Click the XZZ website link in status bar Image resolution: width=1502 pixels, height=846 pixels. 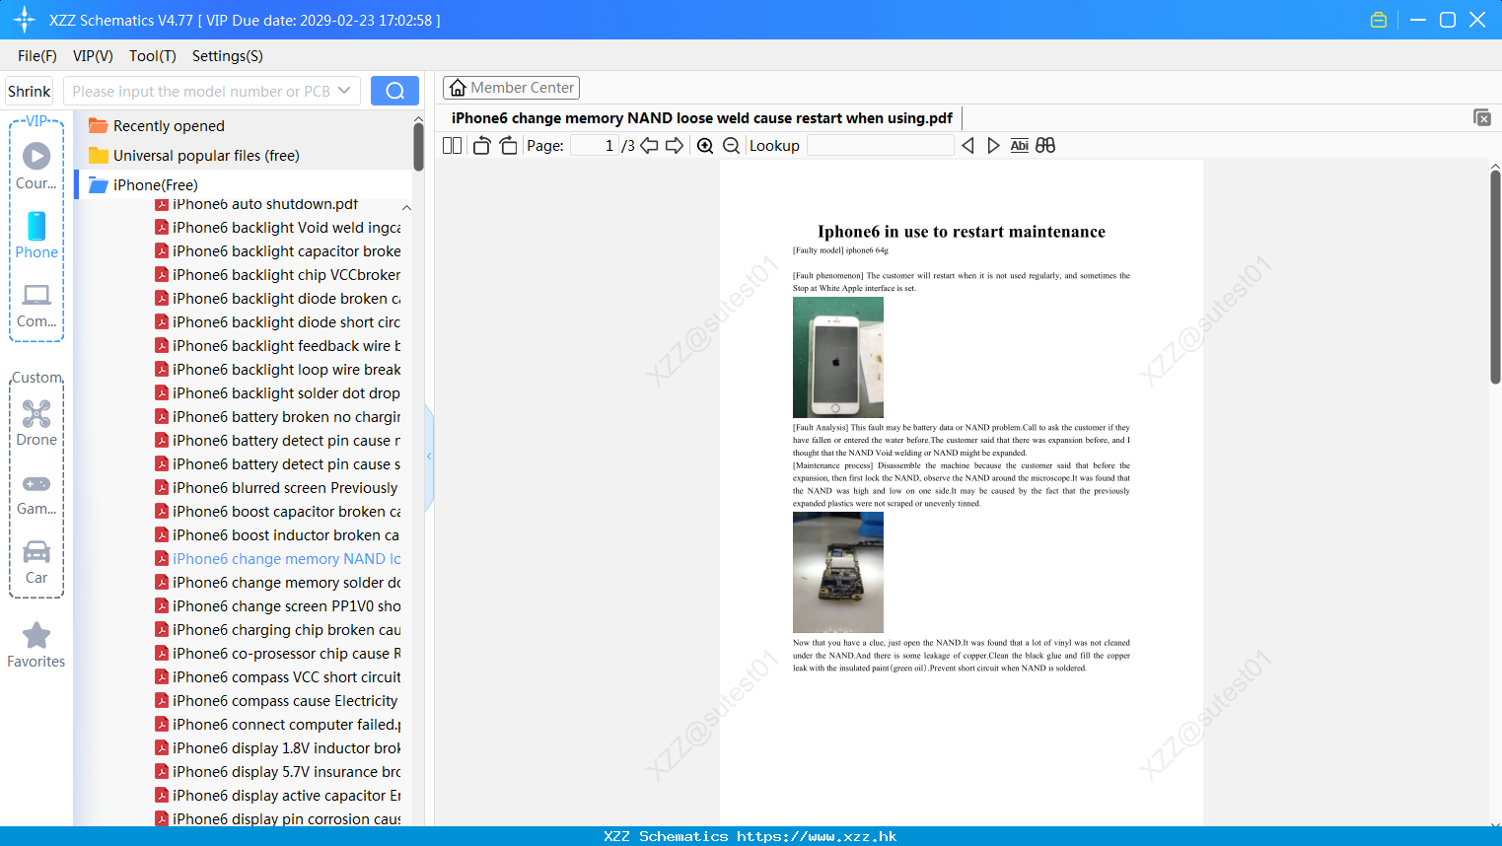(x=817, y=836)
